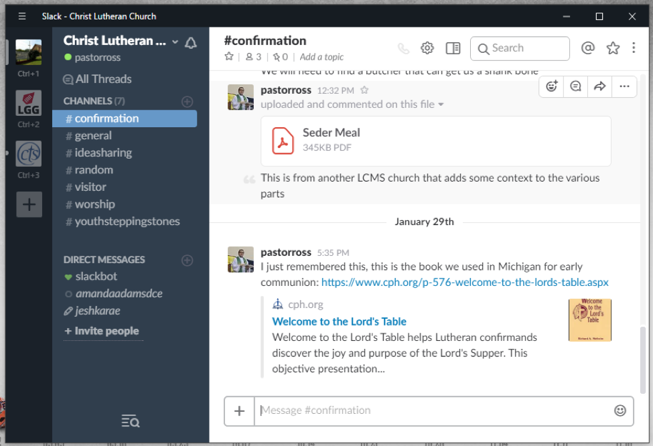Start a thread on the Seder Meal message

pos(575,86)
